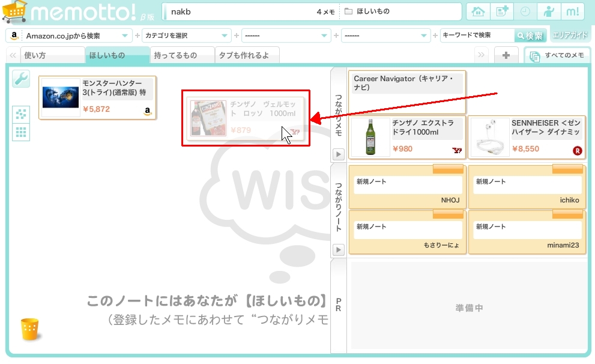
Task: Open the history clock icon
Action: coord(525,11)
